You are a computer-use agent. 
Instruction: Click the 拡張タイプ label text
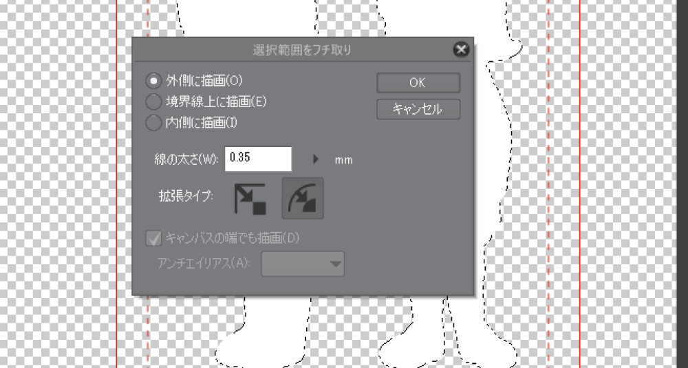coord(186,197)
